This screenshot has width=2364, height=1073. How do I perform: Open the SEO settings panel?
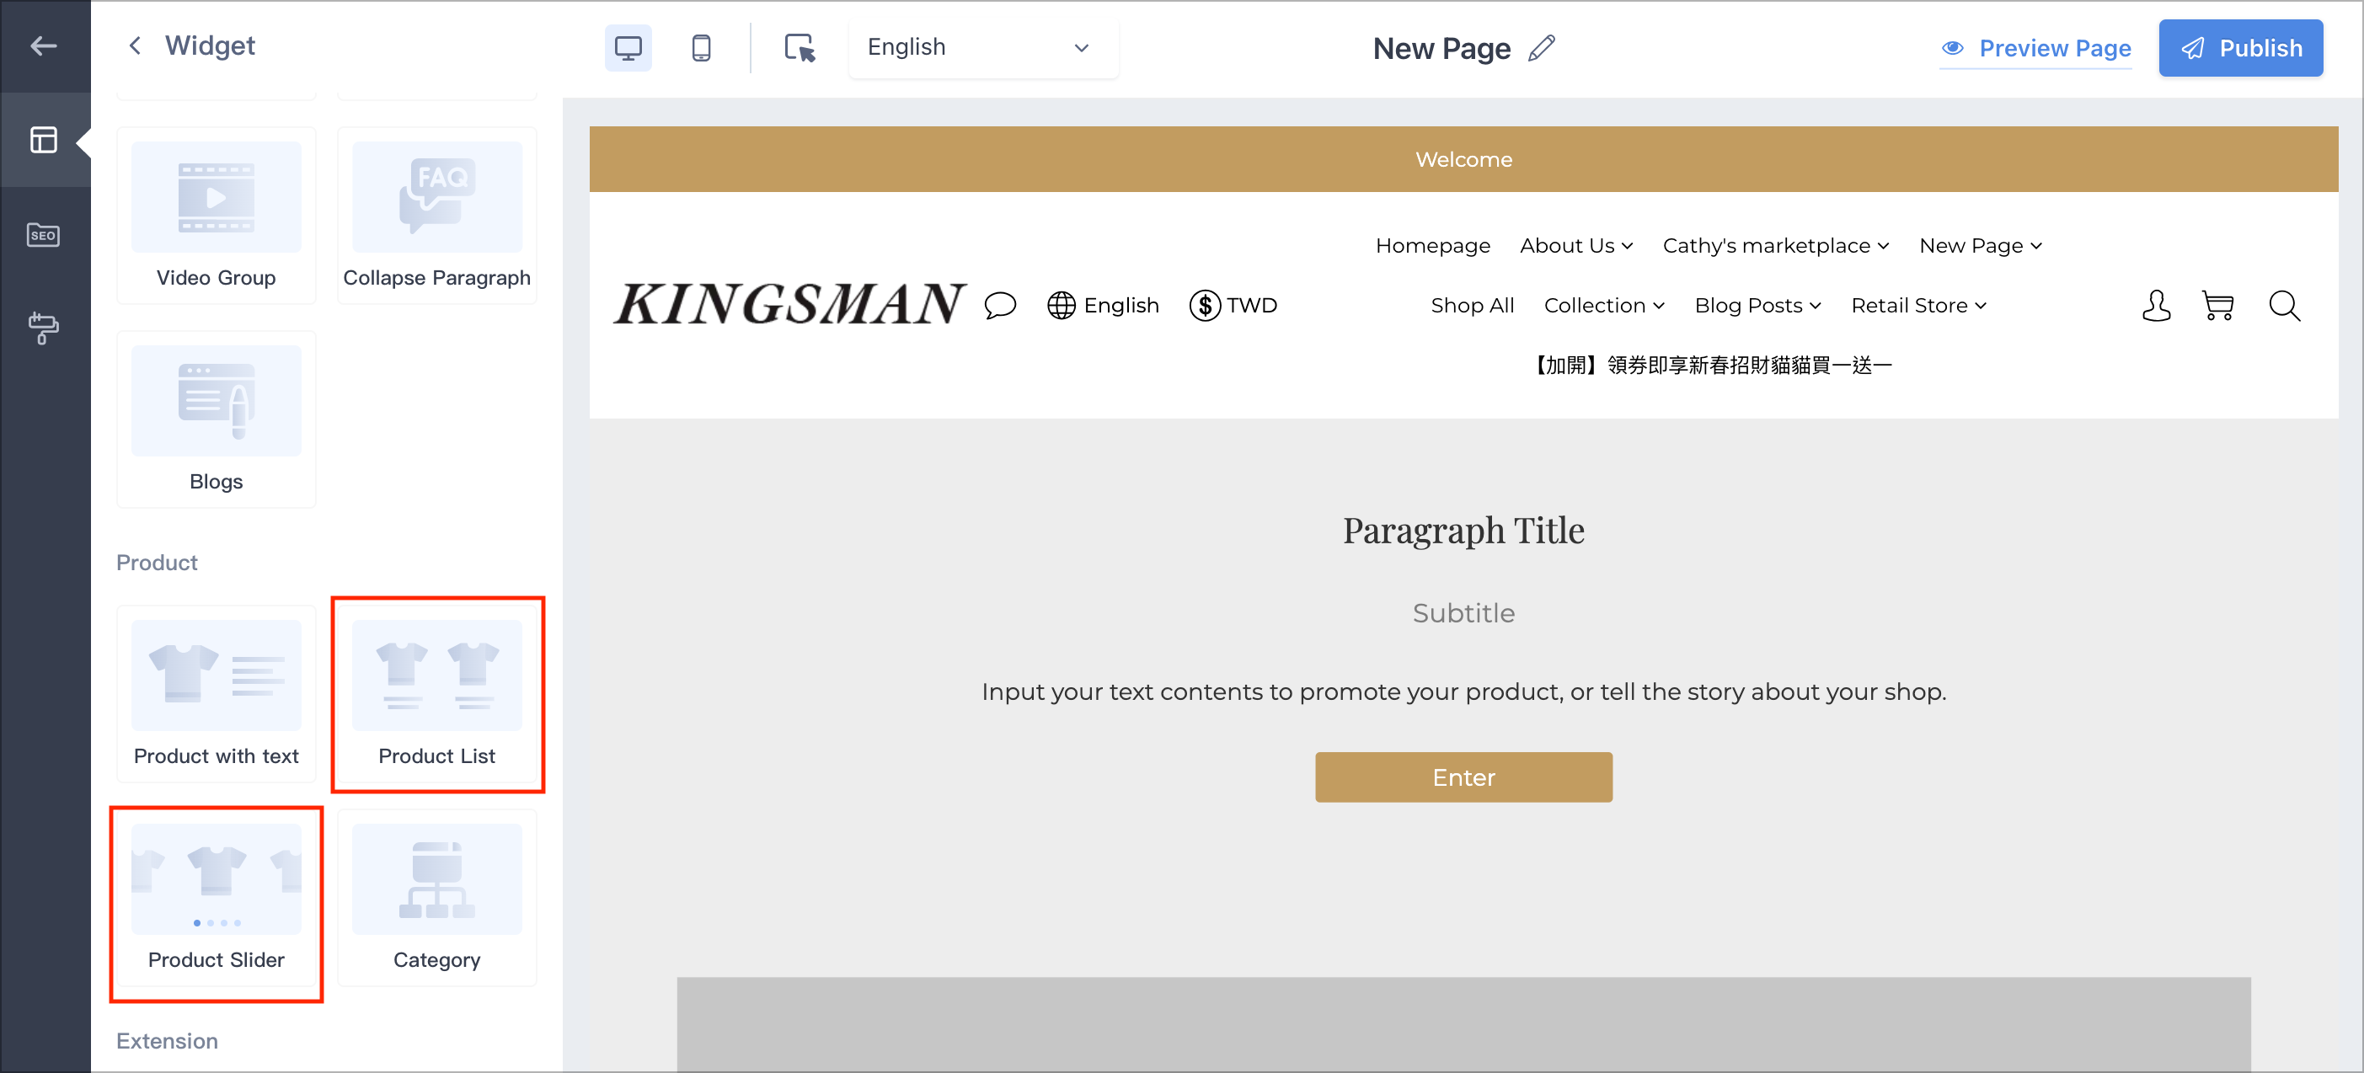coord(44,235)
